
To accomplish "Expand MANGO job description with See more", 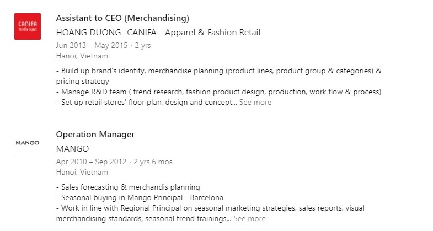I will [249, 218].
